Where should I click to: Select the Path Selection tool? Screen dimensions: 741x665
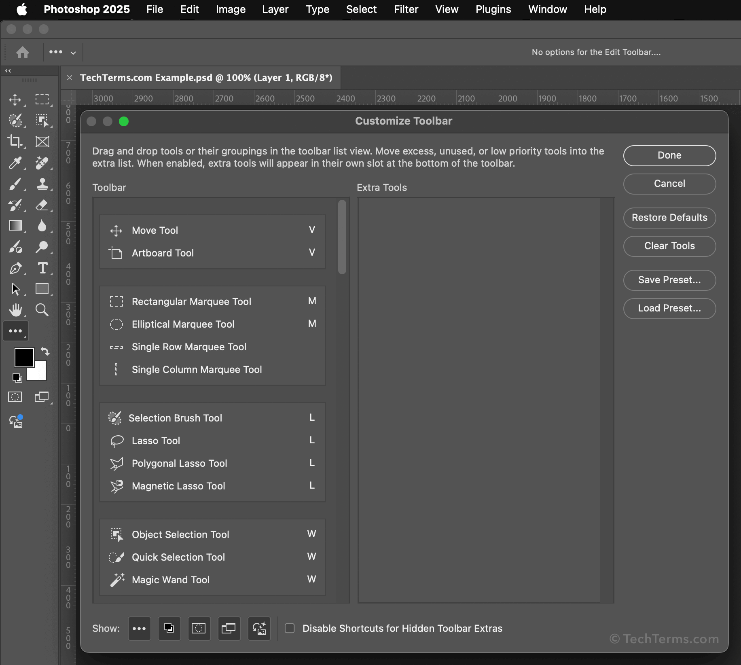pyautogui.click(x=15, y=289)
